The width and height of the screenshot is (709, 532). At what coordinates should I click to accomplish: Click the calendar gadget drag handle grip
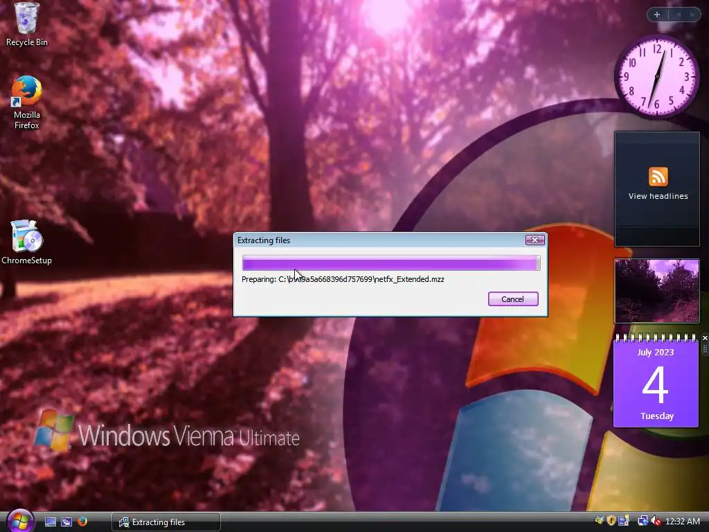(704, 349)
